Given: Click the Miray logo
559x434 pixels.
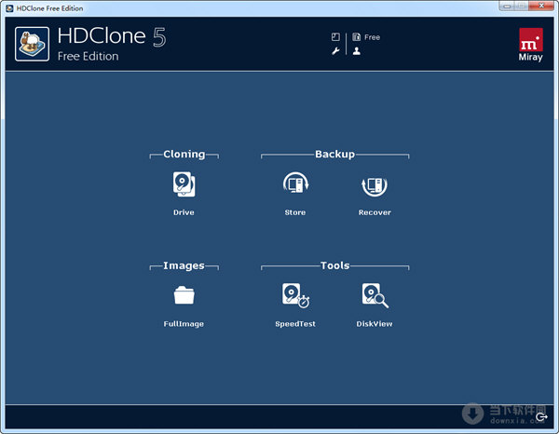Looking at the screenshot, I should click(x=531, y=45).
